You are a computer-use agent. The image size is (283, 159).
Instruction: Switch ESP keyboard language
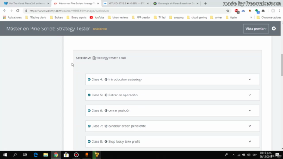pos(255,155)
